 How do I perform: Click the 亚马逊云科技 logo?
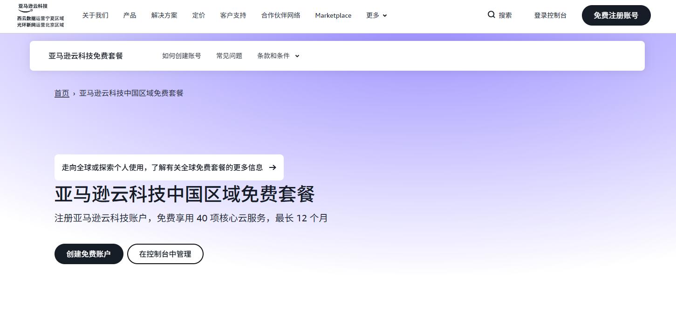[40, 15]
